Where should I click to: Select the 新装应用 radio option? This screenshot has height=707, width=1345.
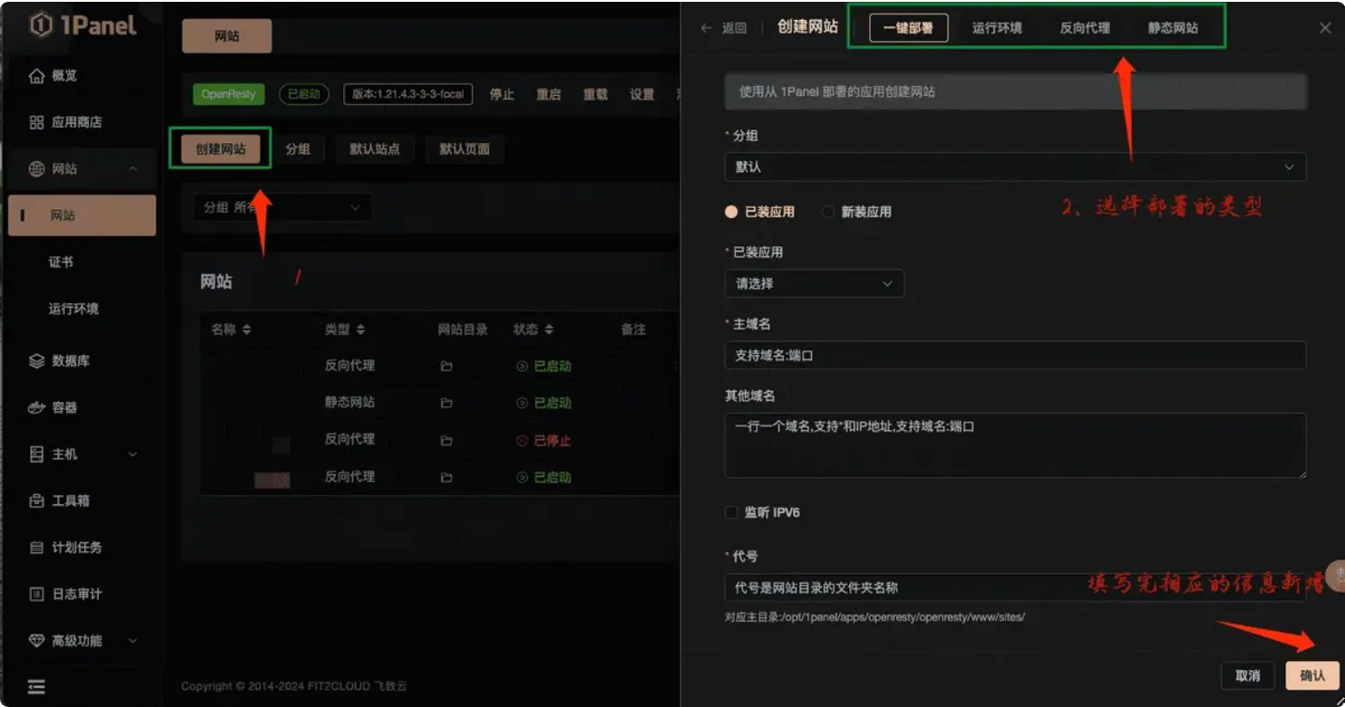tap(827, 212)
